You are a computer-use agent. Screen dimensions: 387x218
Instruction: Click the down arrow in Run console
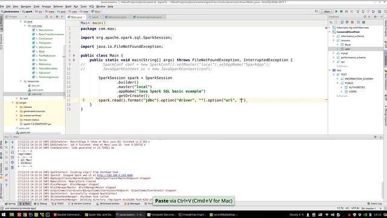click(x=12, y=147)
